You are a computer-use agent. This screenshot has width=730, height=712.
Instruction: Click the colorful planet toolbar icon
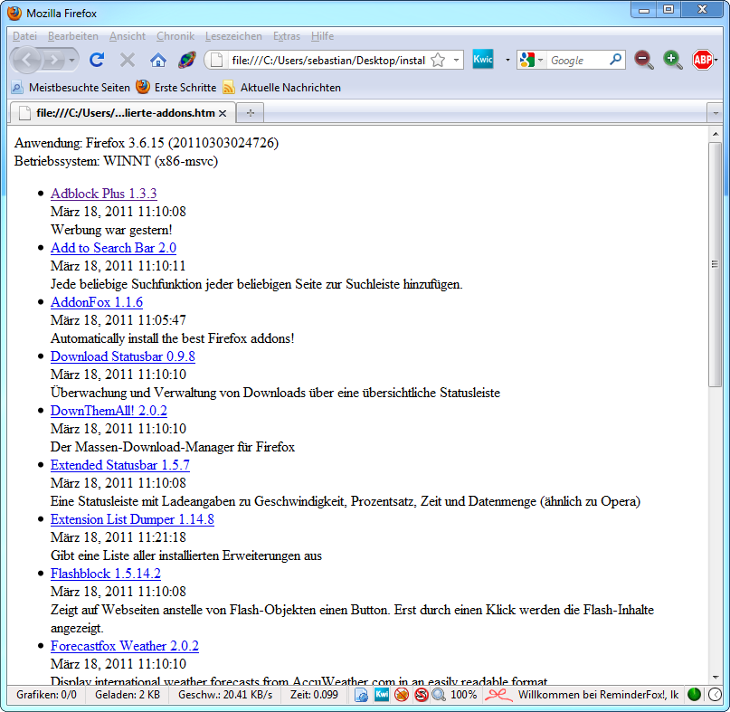[x=187, y=60]
